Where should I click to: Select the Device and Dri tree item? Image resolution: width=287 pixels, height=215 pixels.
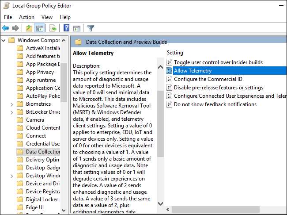pos(43,184)
